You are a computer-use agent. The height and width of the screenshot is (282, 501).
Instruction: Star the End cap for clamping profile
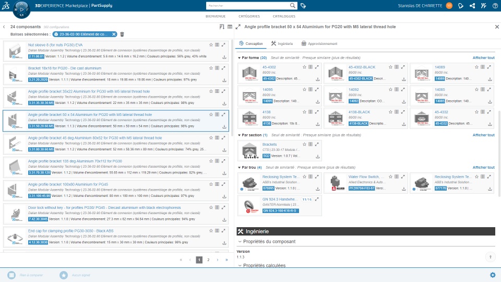click(x=211, y=230)
